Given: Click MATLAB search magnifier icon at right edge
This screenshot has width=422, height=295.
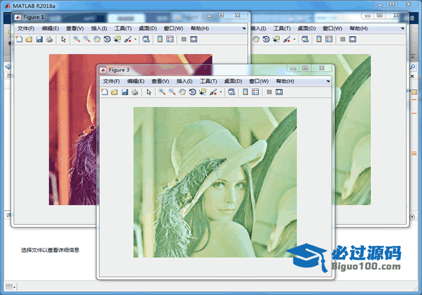Looking at the screenshot, I should coord(413,67).
